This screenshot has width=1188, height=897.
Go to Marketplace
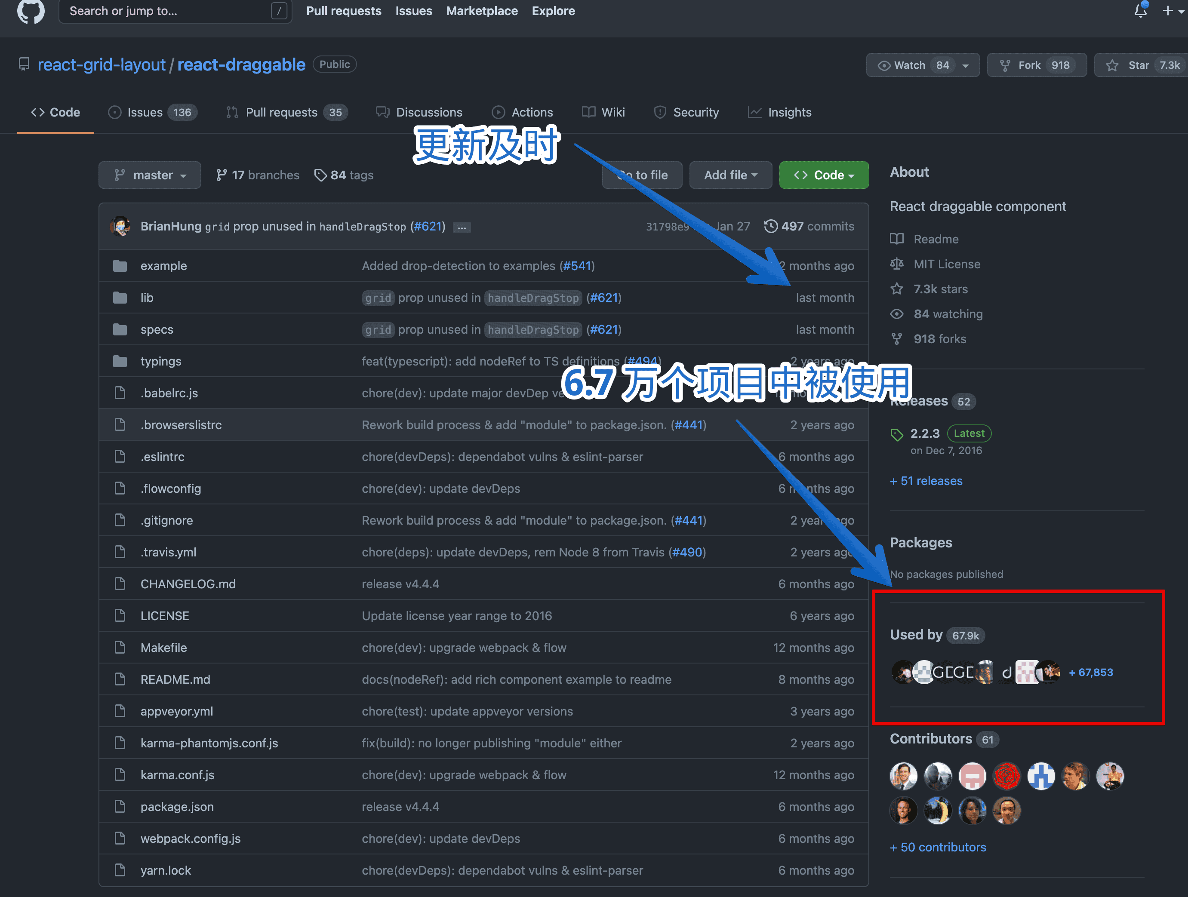click(482, 11)
